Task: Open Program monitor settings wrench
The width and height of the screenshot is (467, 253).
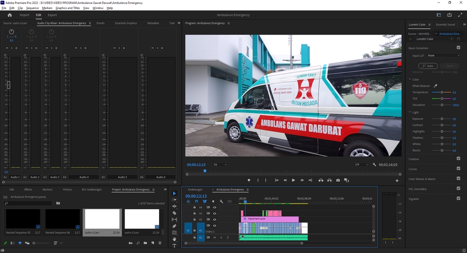Action: [375, 164]
